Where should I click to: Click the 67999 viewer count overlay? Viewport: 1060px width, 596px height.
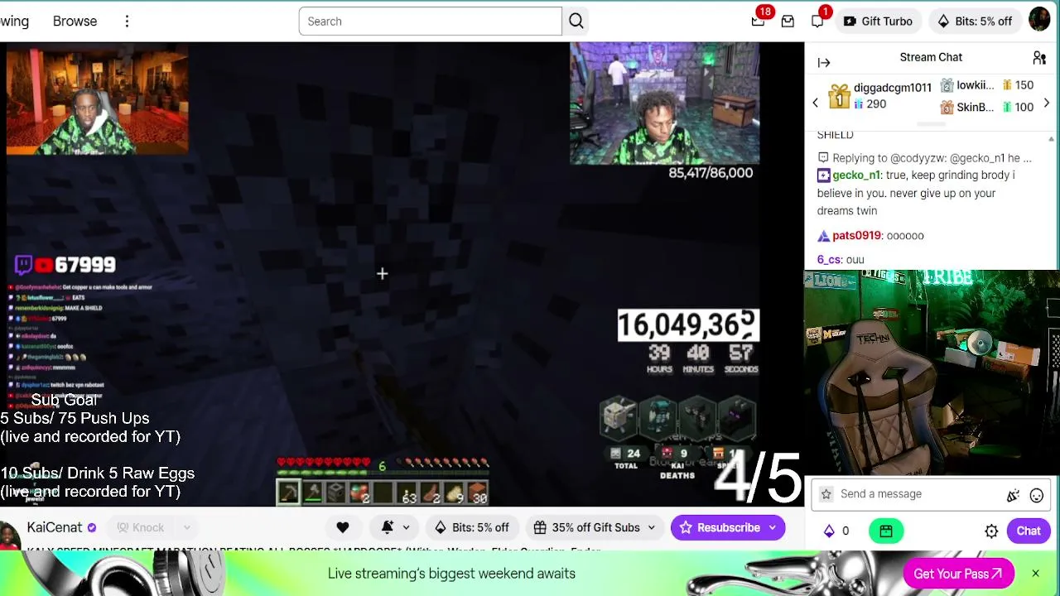coord(85,265)
